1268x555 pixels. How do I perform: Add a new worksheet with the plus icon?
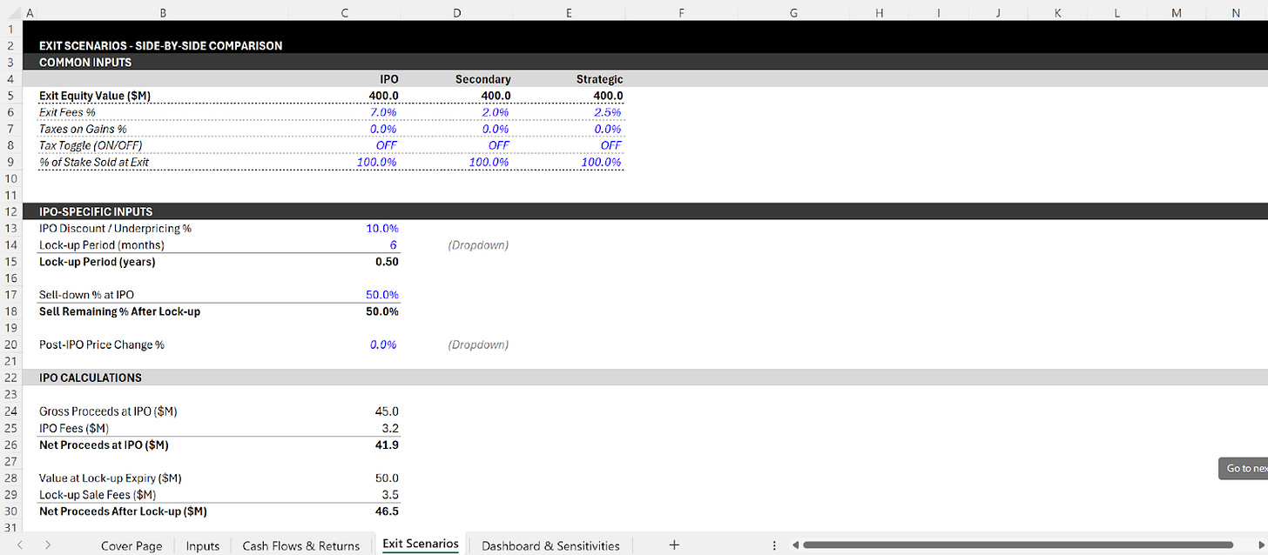(674, 545)
